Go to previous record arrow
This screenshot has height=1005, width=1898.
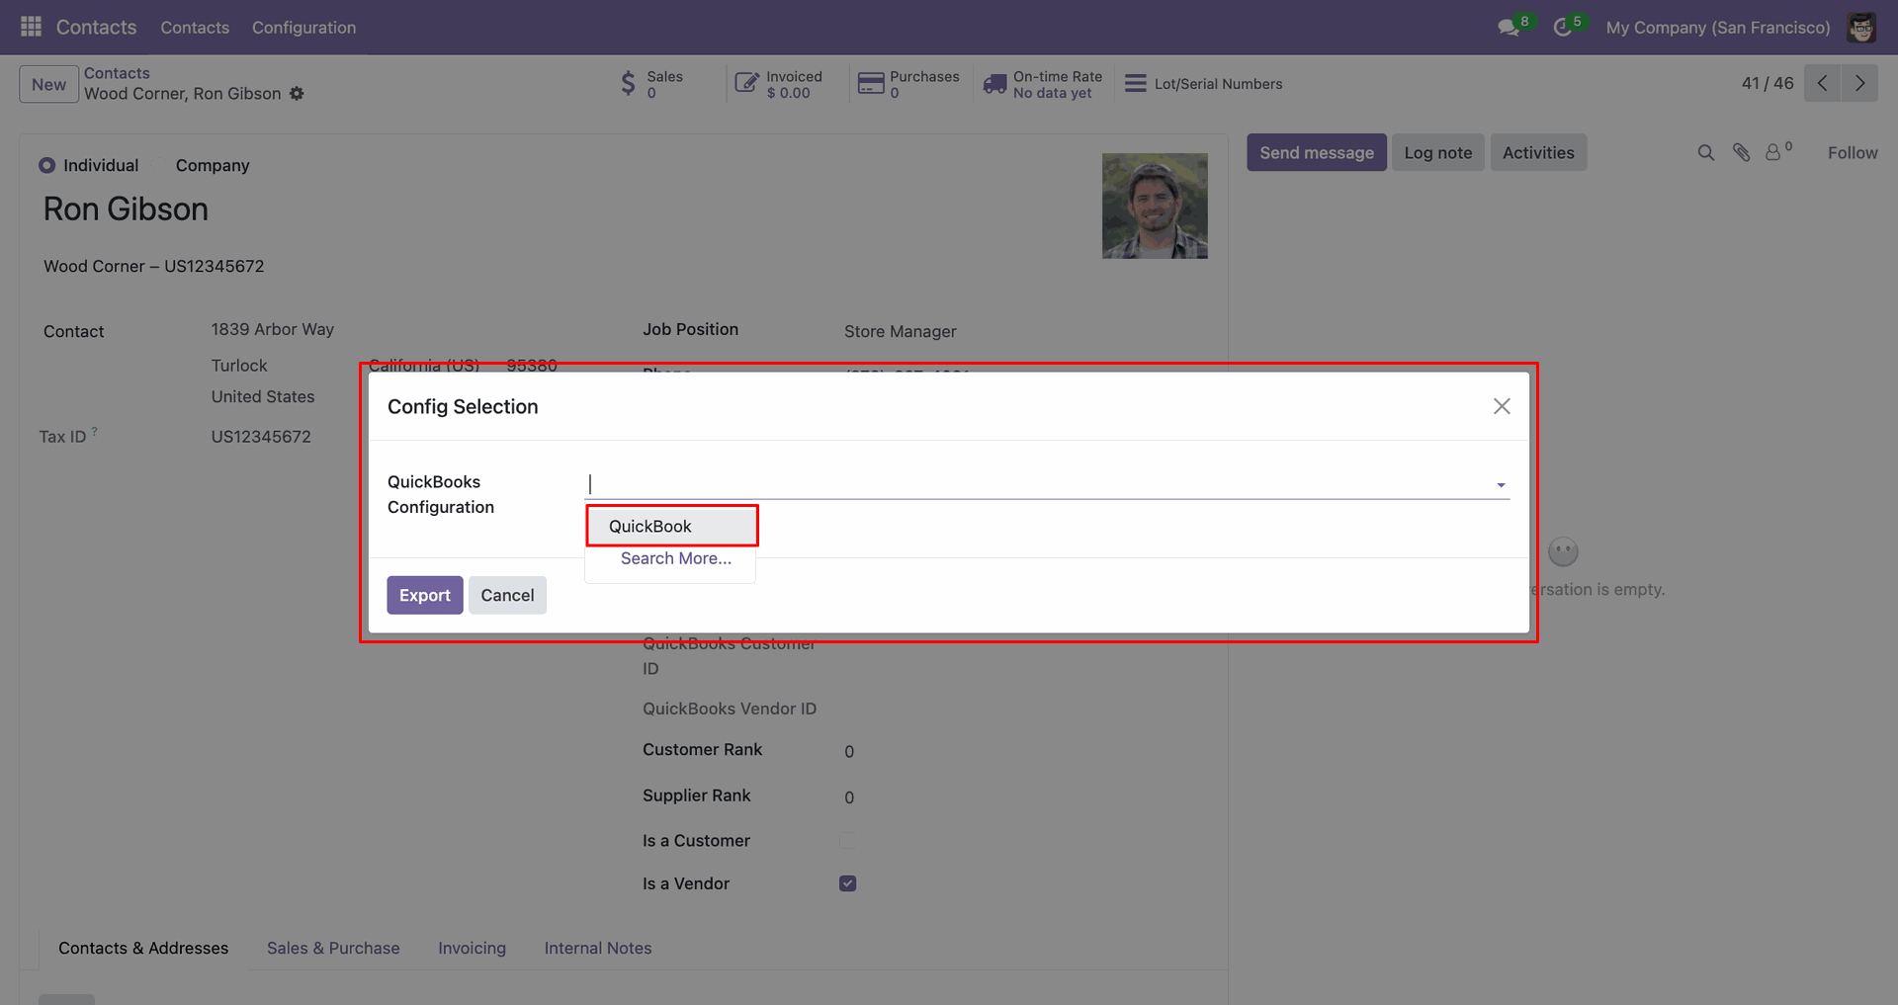tap(1822, 84)
